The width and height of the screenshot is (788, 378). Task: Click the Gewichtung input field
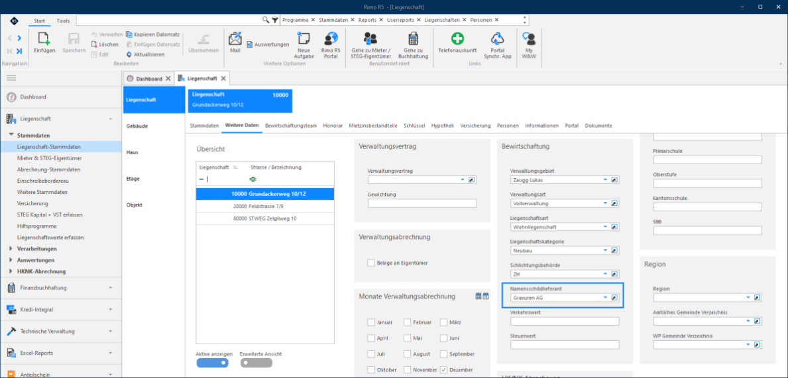click(422, 203)
